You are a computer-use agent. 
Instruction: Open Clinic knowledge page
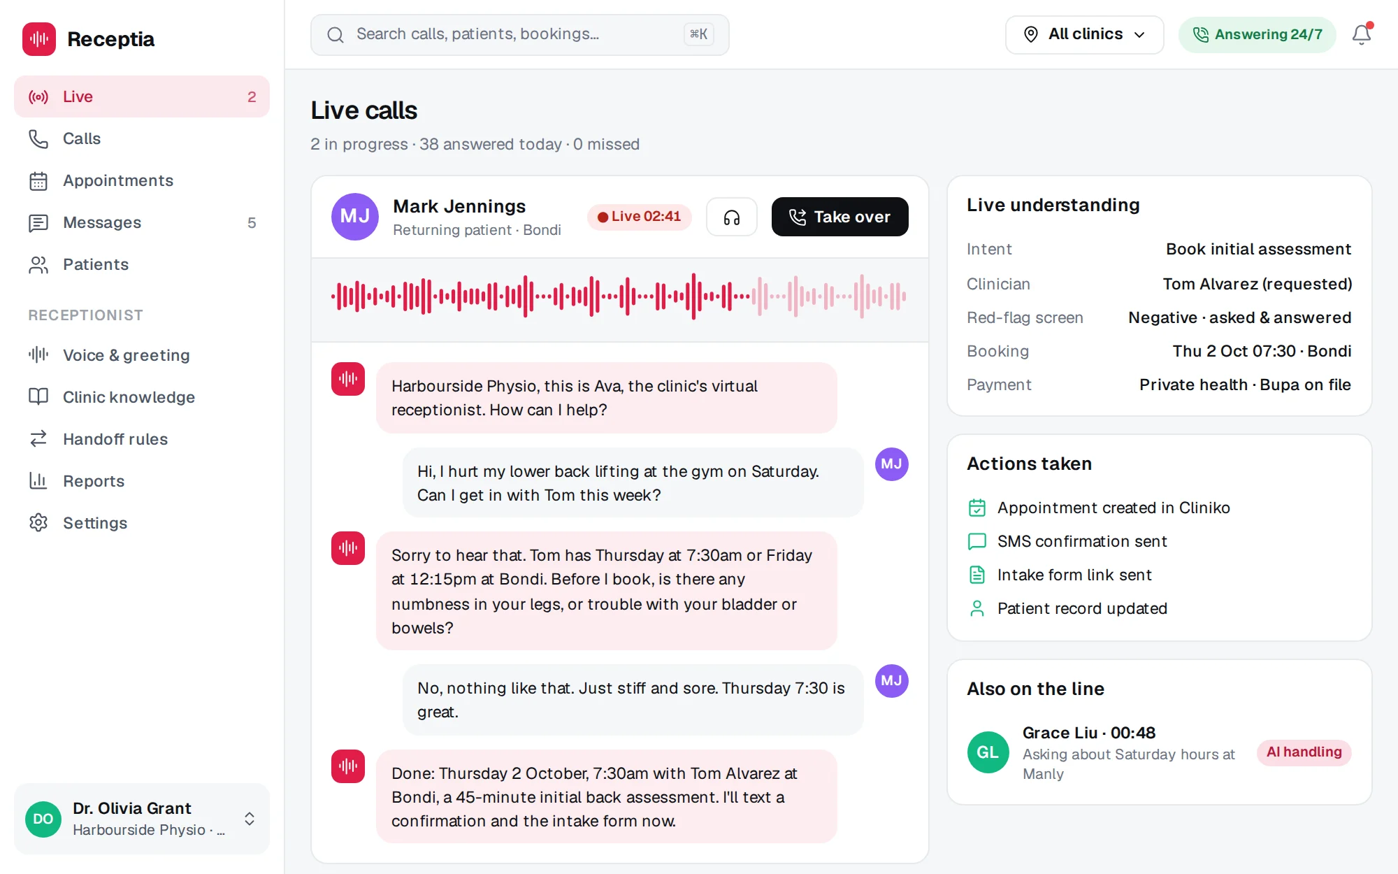point(142,397)
